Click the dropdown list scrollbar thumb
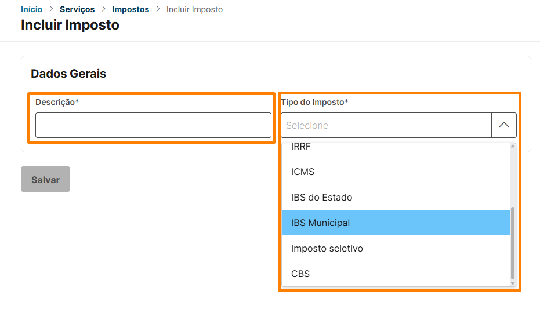The height and width of the screenshot is (313, 540). 512,243
